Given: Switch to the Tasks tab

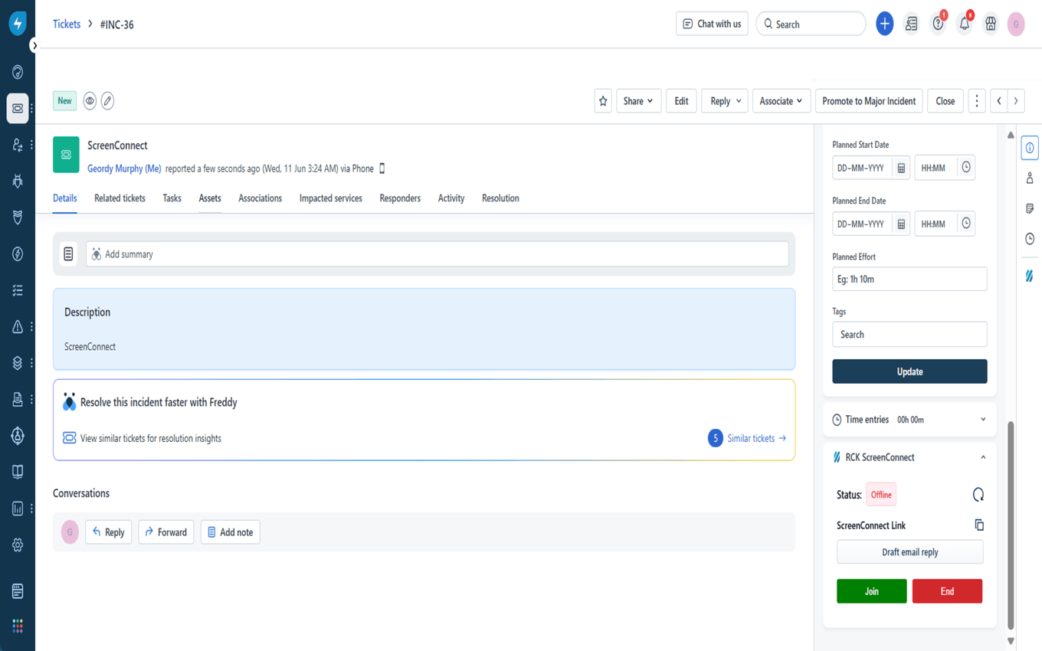Looking at the screenshot, I should click(x=172, y=198).
